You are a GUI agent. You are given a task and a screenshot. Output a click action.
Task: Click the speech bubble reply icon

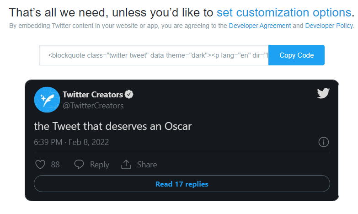point(80,165)
